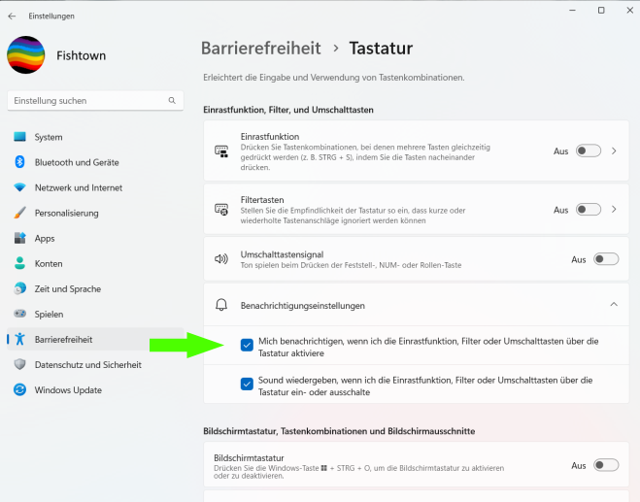Click the Zeit und Sprache globe icon
This screenshot has width=640, height=502.
tap(19, 288)
